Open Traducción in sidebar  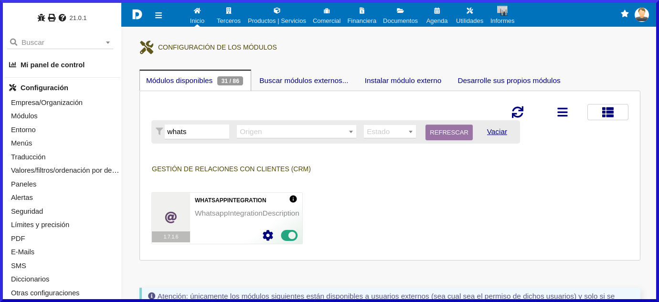coord(28,157)
